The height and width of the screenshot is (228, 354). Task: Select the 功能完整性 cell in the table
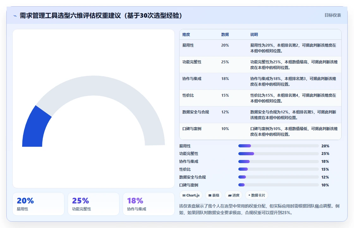192,62
